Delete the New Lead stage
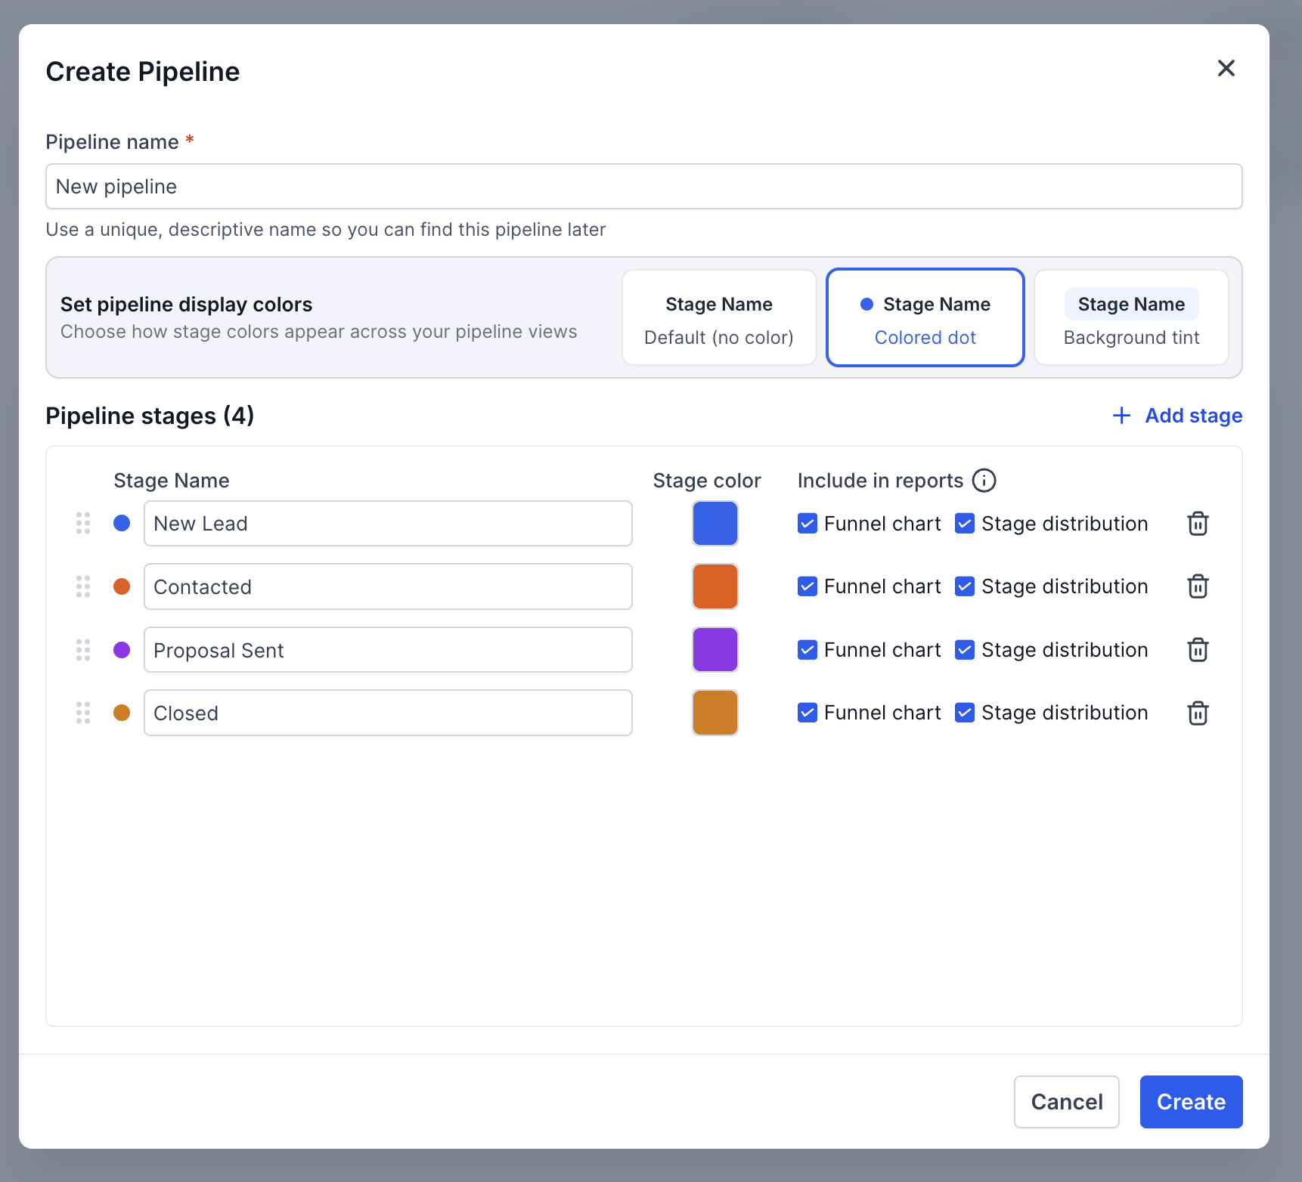1302x1182 pixels. click(1198, 524)
